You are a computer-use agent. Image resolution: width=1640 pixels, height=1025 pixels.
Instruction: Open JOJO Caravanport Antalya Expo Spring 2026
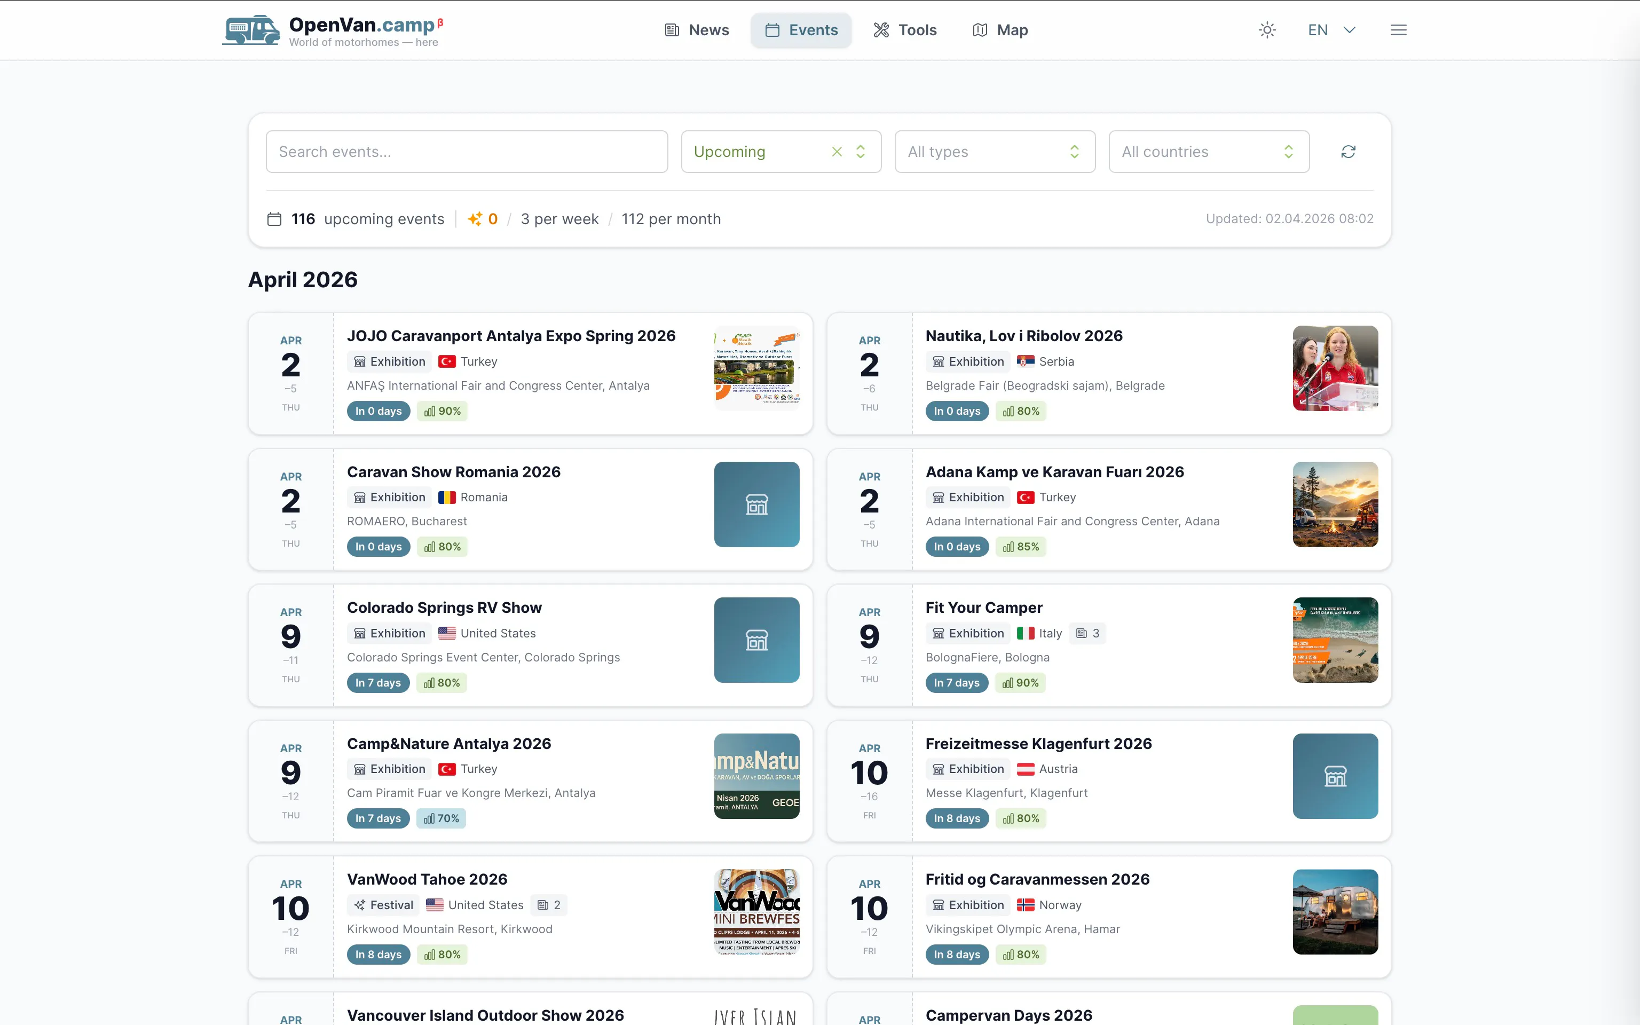click(511, 336)
